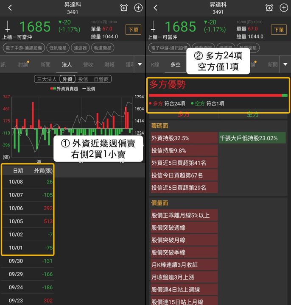
Task: Select 自營商 segment option
Action: [101, 79]
